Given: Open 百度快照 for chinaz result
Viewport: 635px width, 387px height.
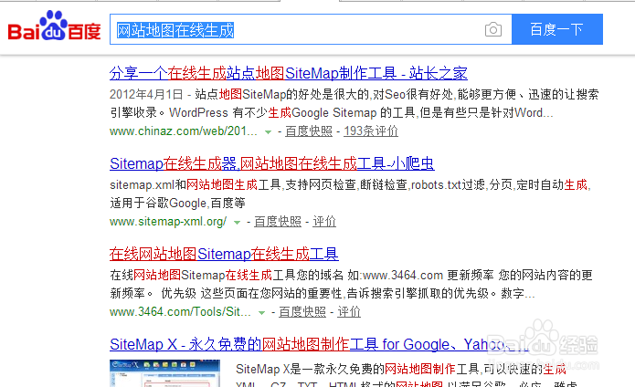Looking at the screenshot, I should point(309,131).
